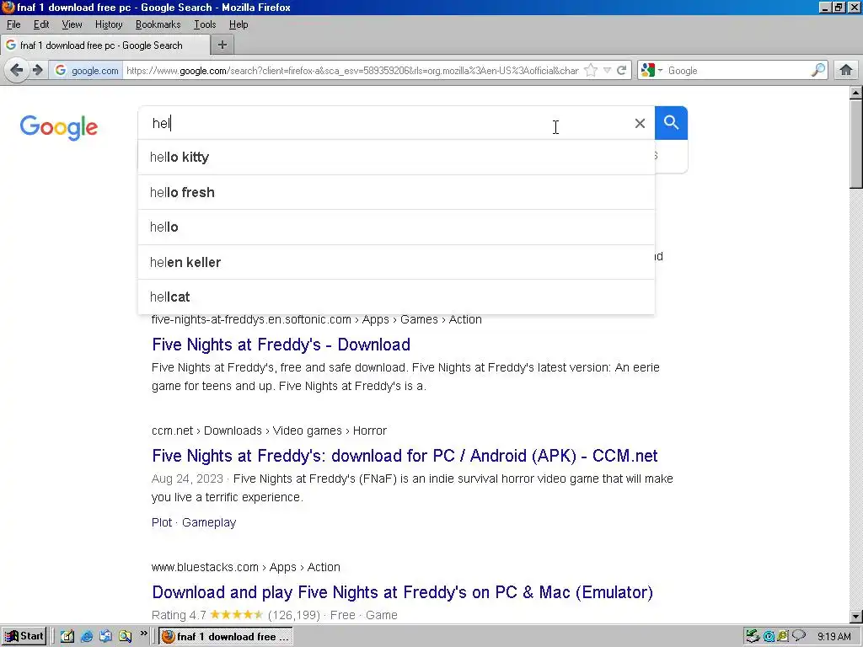Reload the page with the refresh icon
Image resolution: width=863 pixels, height=647 pixels.
(622, 71)
